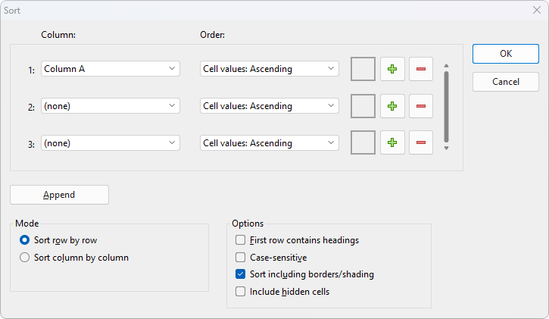Click the row 2 color swatch box
Image resolution: width=549 pixels, height=319 pixels.
pos(363,106)
